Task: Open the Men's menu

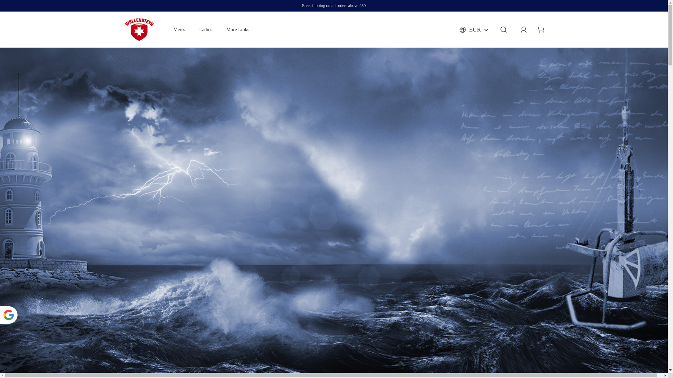Action: pos(179,30)
